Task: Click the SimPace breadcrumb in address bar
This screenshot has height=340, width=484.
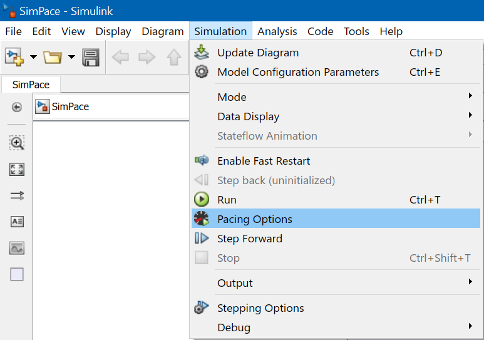Action: pos(70,106)
